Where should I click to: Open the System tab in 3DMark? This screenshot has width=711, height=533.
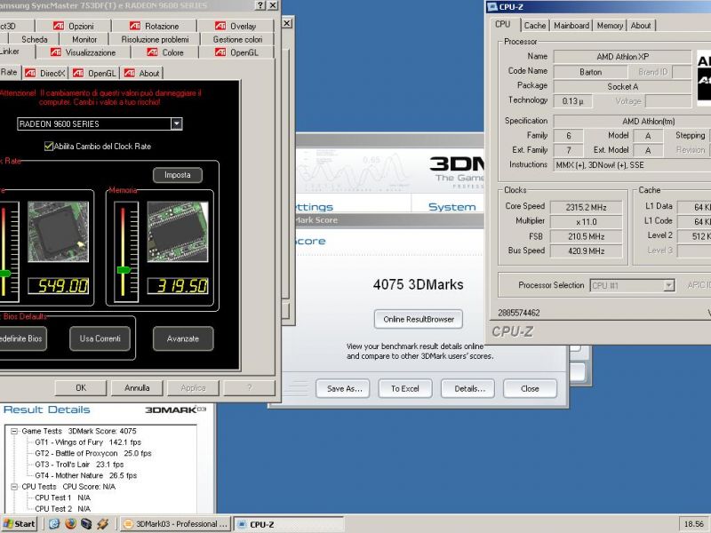451,207
